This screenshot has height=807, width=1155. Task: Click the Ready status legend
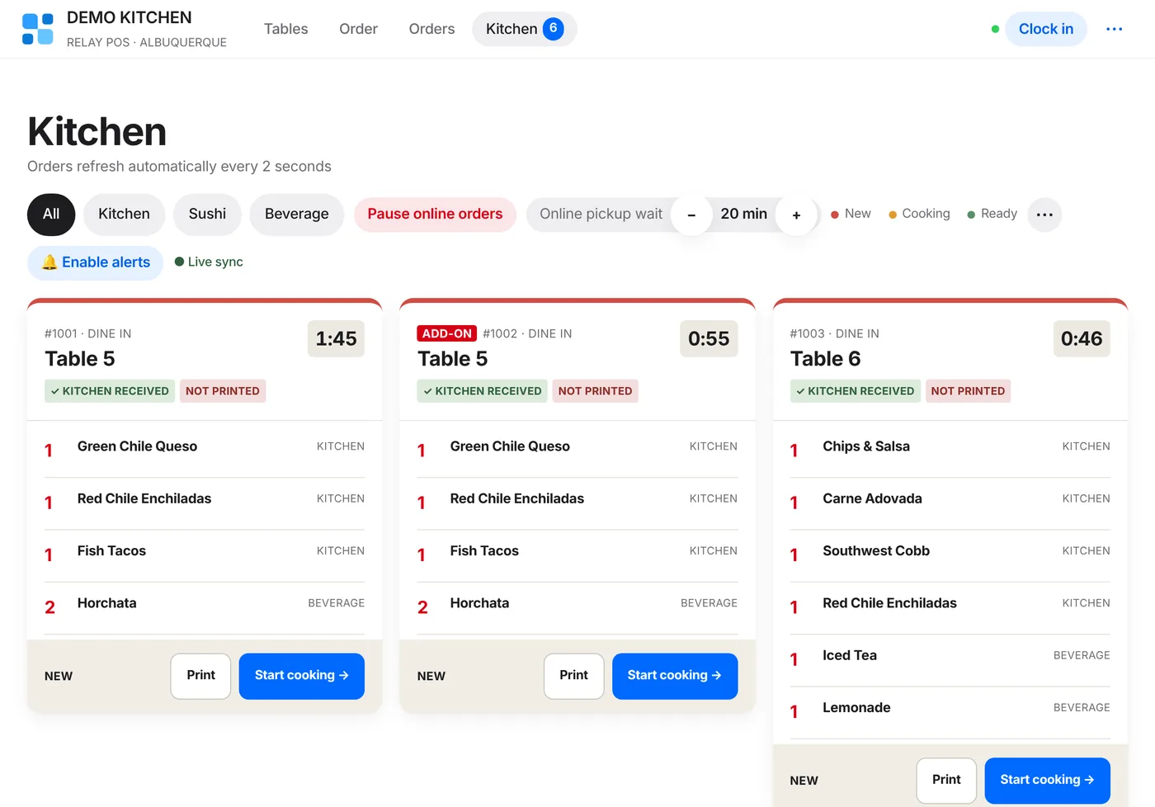click(x=992, y=214)
